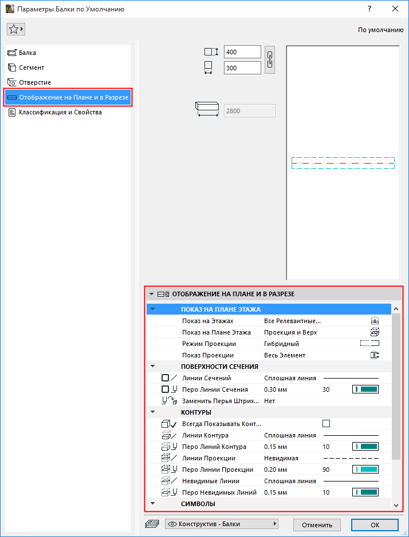Click the Перо Линии Сечения pen icon
Viewport: 409px width, 537px height.
[x=170, y=389]
